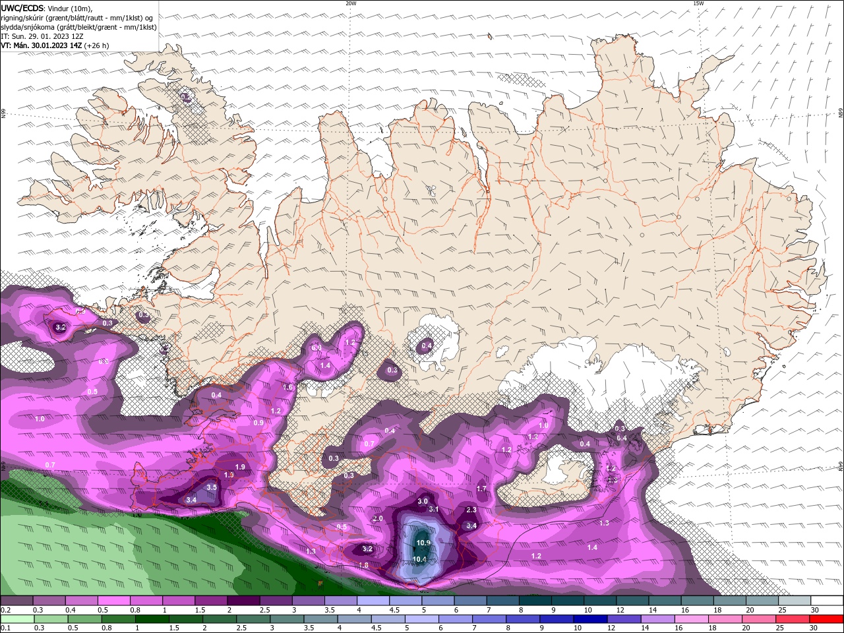The height and width of the screenshot is (633, 844).
Task: Choose the dull purple 0.2 swatch in upper legend
Action: pos(16,601)
